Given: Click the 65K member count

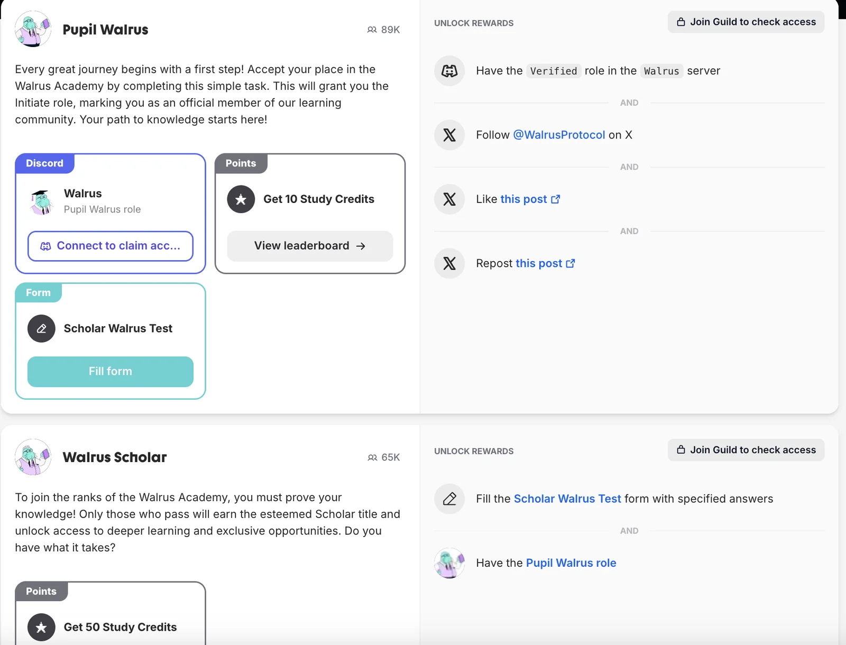Looking at the screenshot, I should (x=391, y=457).
